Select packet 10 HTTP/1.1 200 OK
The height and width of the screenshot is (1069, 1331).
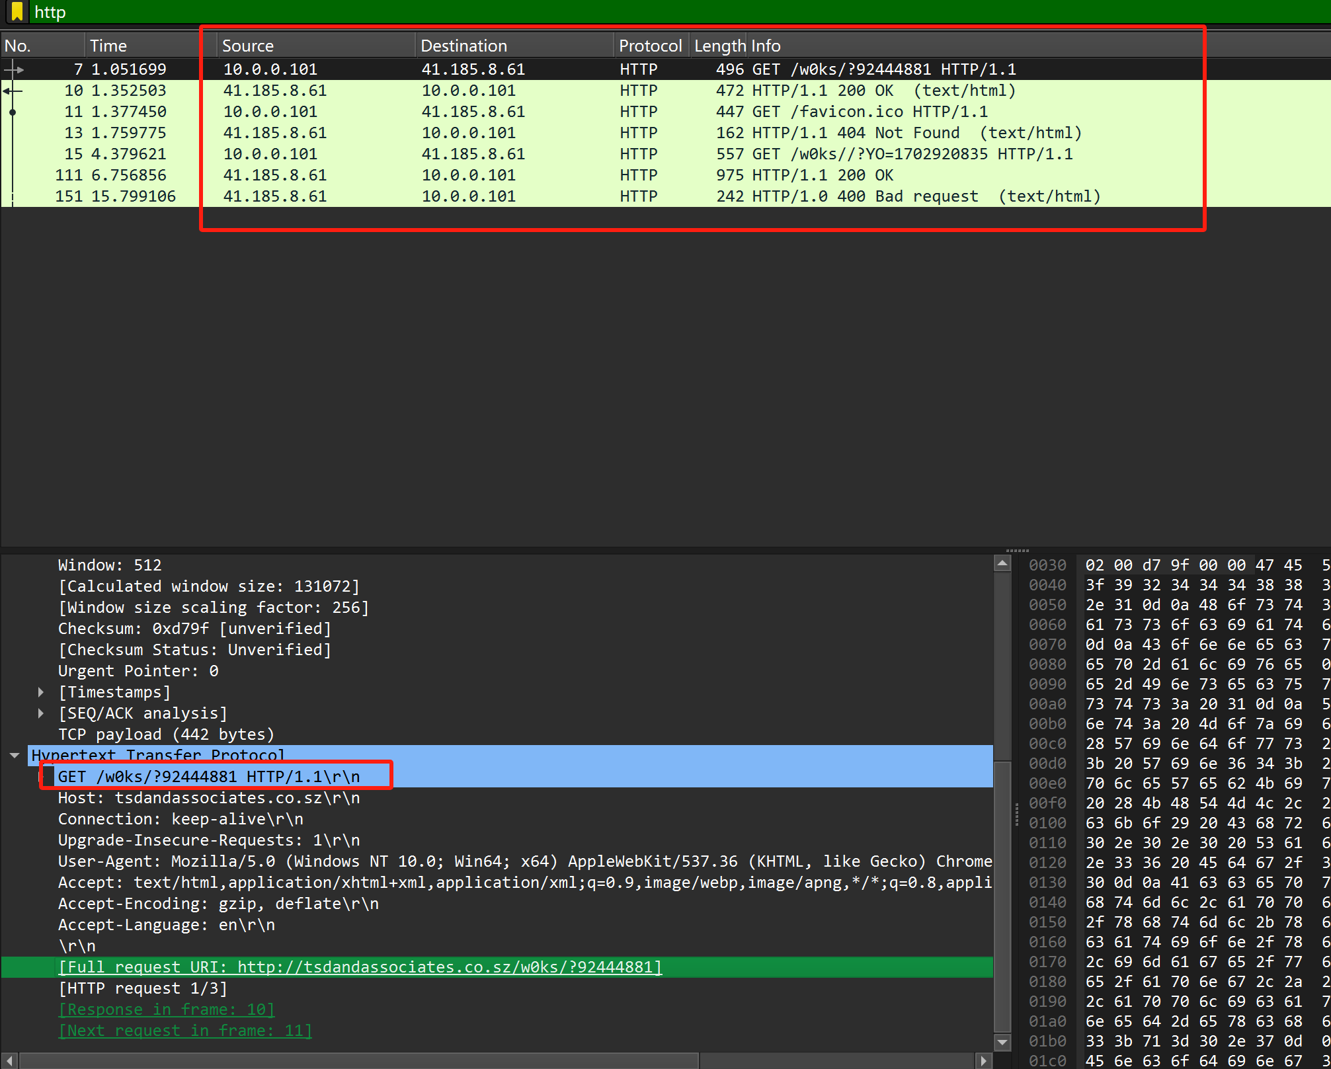point(665,91)
